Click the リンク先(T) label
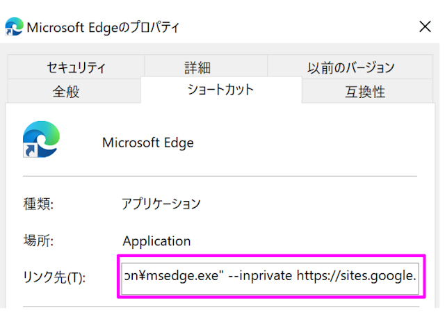Image resolution: width=445 pixels, height=317 pixels. tap(54, 277)
